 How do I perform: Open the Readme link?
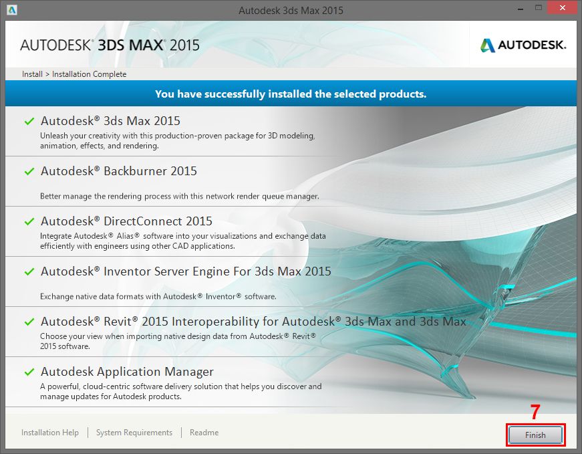pyautogui.click(x=204, y=433)
